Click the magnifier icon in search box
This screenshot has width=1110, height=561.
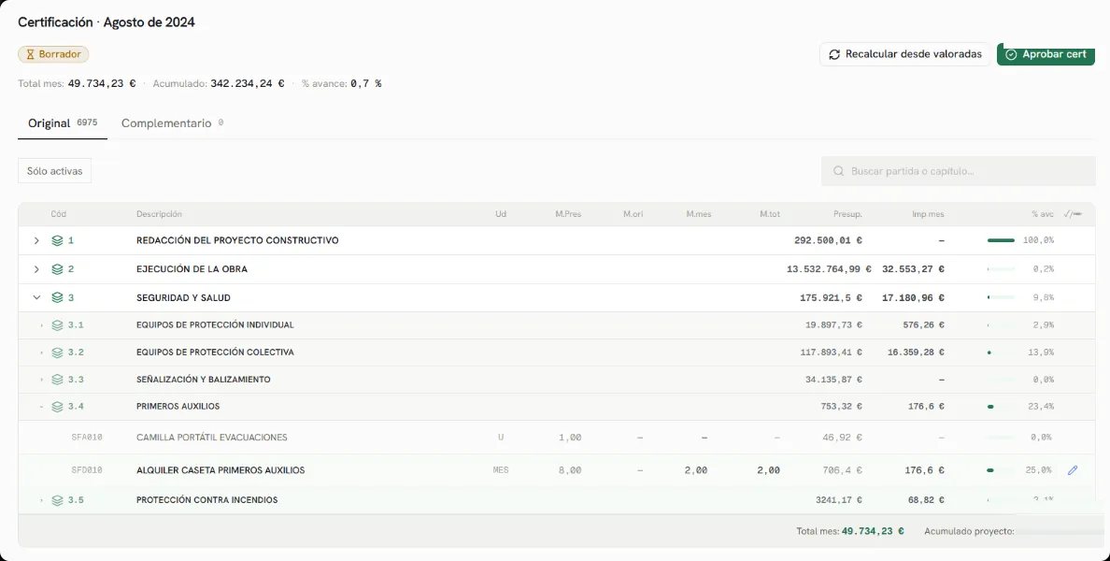click(839, 171)
